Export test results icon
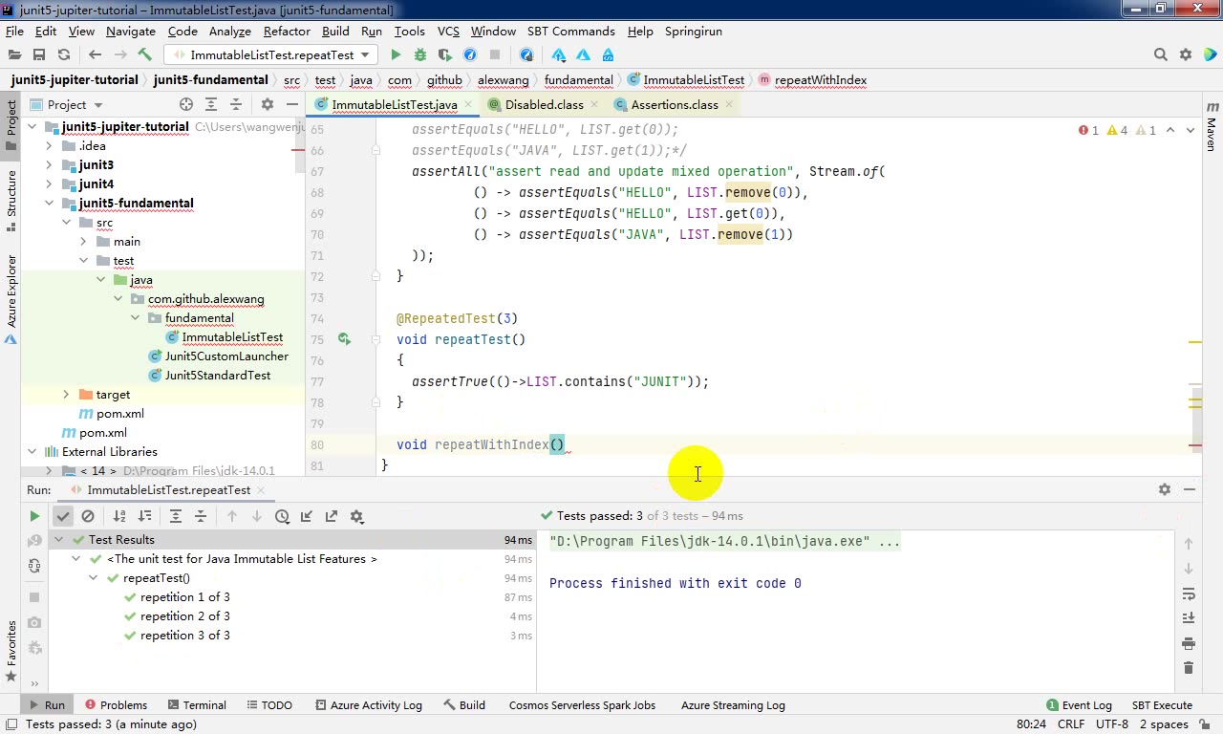The width and height of the screenshot is (1223, 734). click(332, 516)
